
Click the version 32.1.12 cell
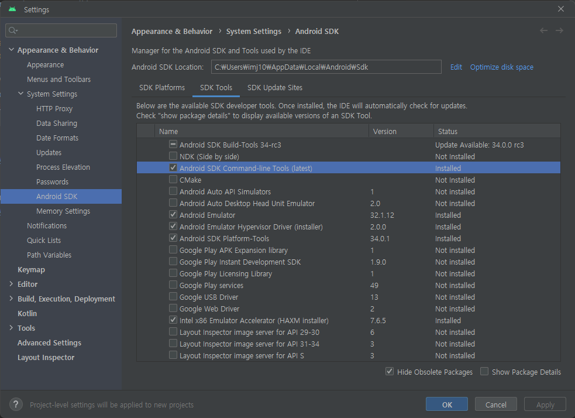(x=382, y=215)
